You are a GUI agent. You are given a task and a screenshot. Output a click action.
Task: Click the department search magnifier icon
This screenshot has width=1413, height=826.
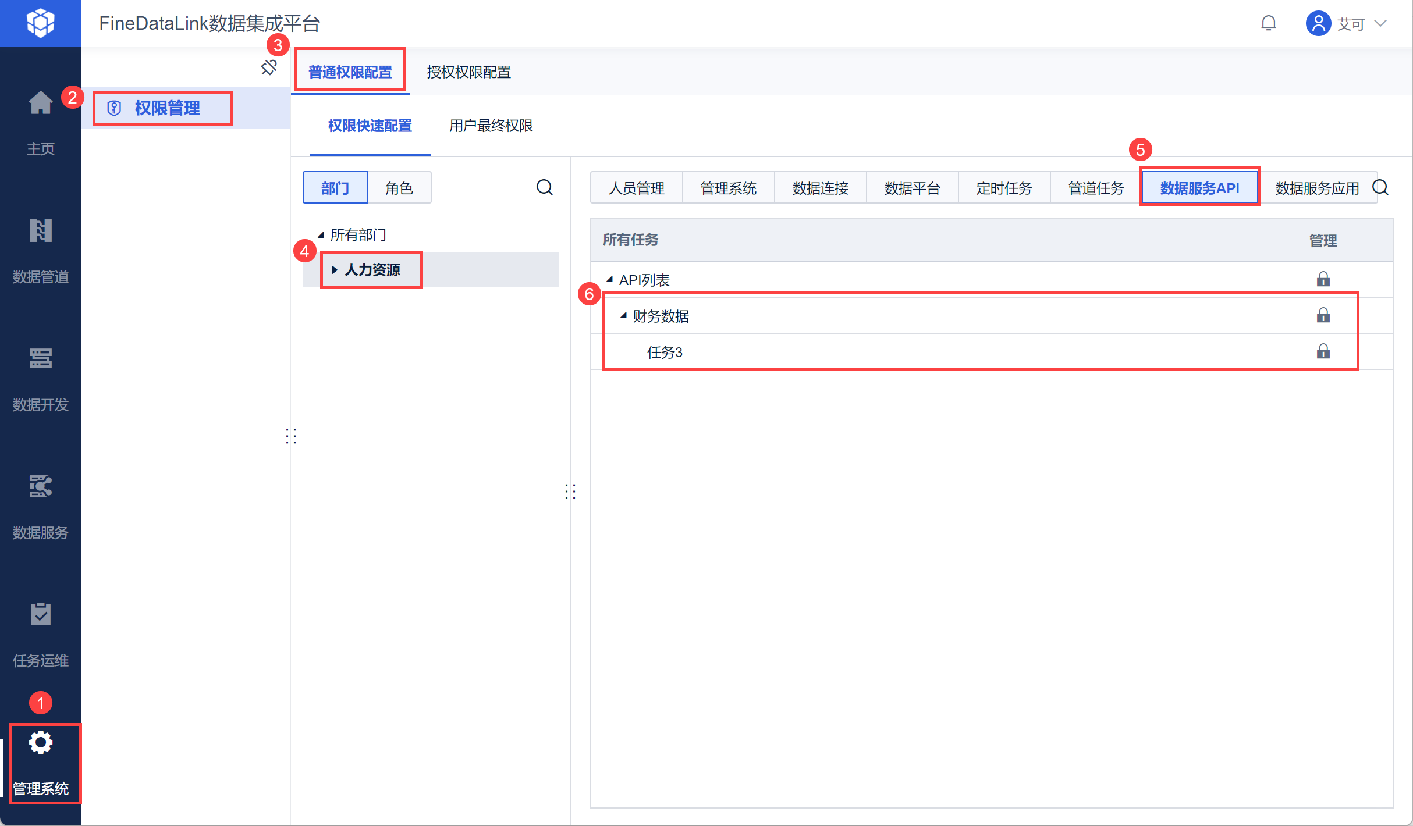tap(544, 187)
